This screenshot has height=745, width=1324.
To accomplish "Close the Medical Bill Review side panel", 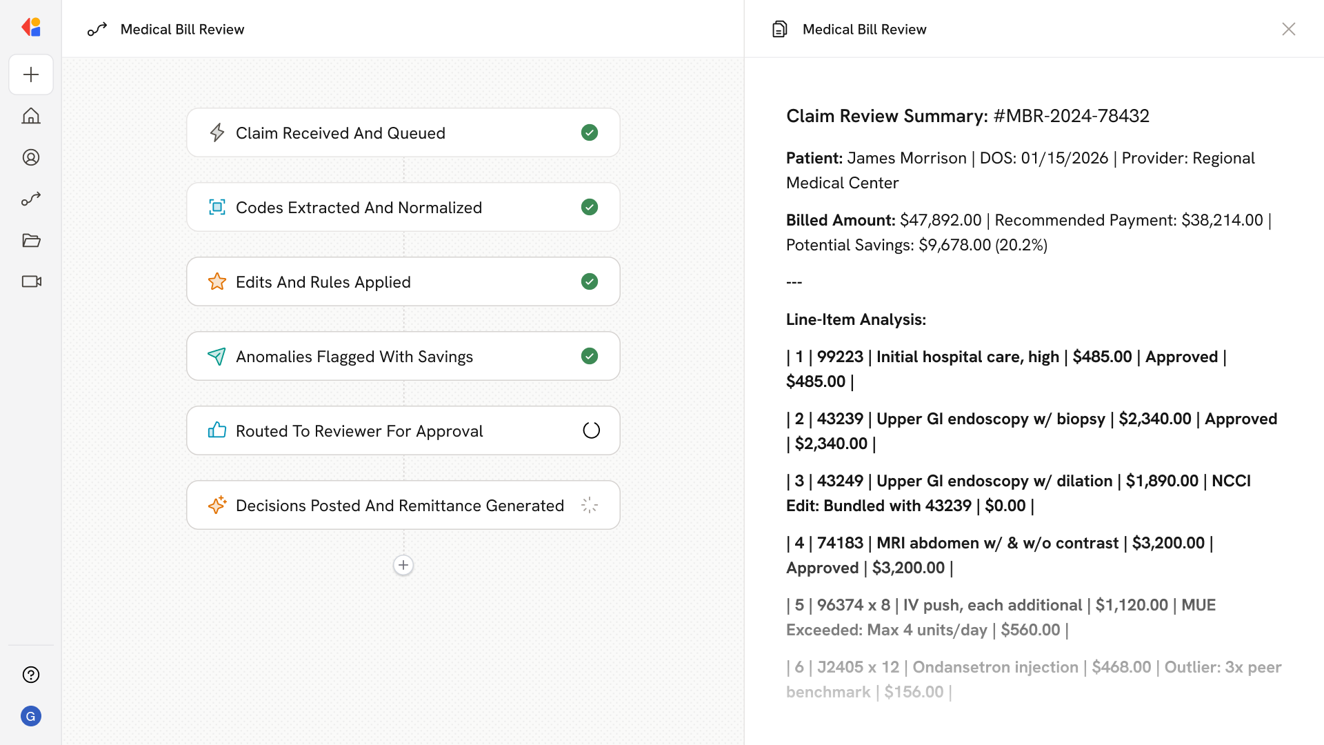I will [x=1288, y=29].
